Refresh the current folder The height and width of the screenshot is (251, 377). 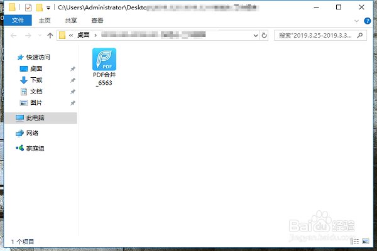click(x=265, y=35)
